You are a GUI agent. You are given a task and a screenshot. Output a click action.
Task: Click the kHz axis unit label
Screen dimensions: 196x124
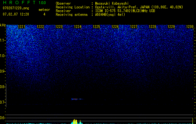[x=3, y=25]
